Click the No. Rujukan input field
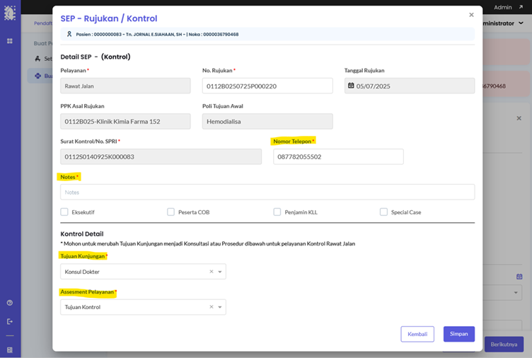This screenshot has height=358, width=532. 267,86
